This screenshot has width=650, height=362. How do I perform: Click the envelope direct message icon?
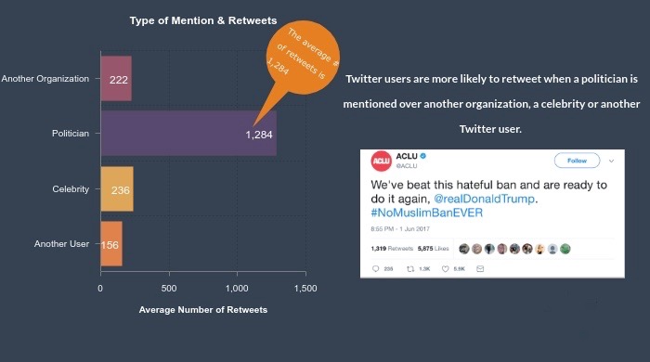pyautogui.click(x=480, y=269)
